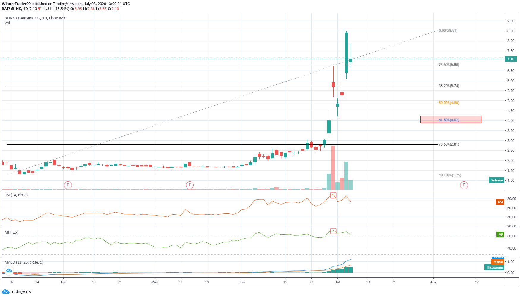
Task: Open the earnings marker near April
Action: point(68,185)
